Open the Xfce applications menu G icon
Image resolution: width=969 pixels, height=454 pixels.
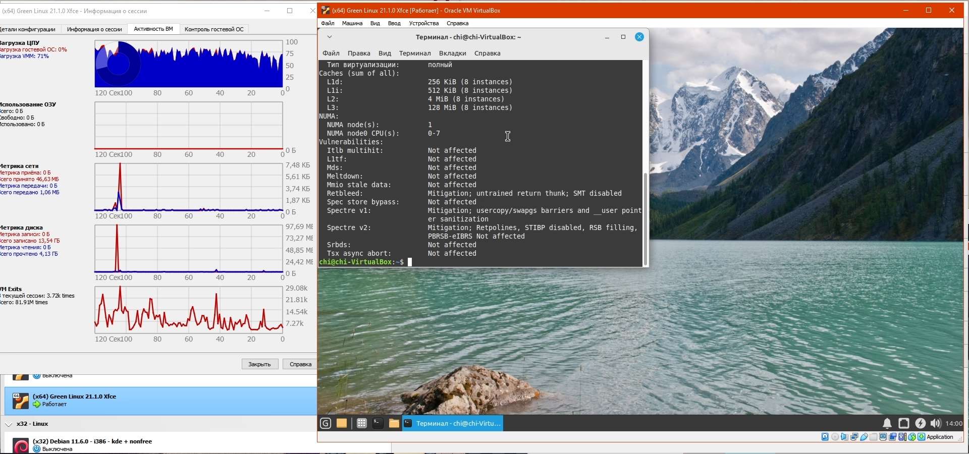click(x=326, y=424)
